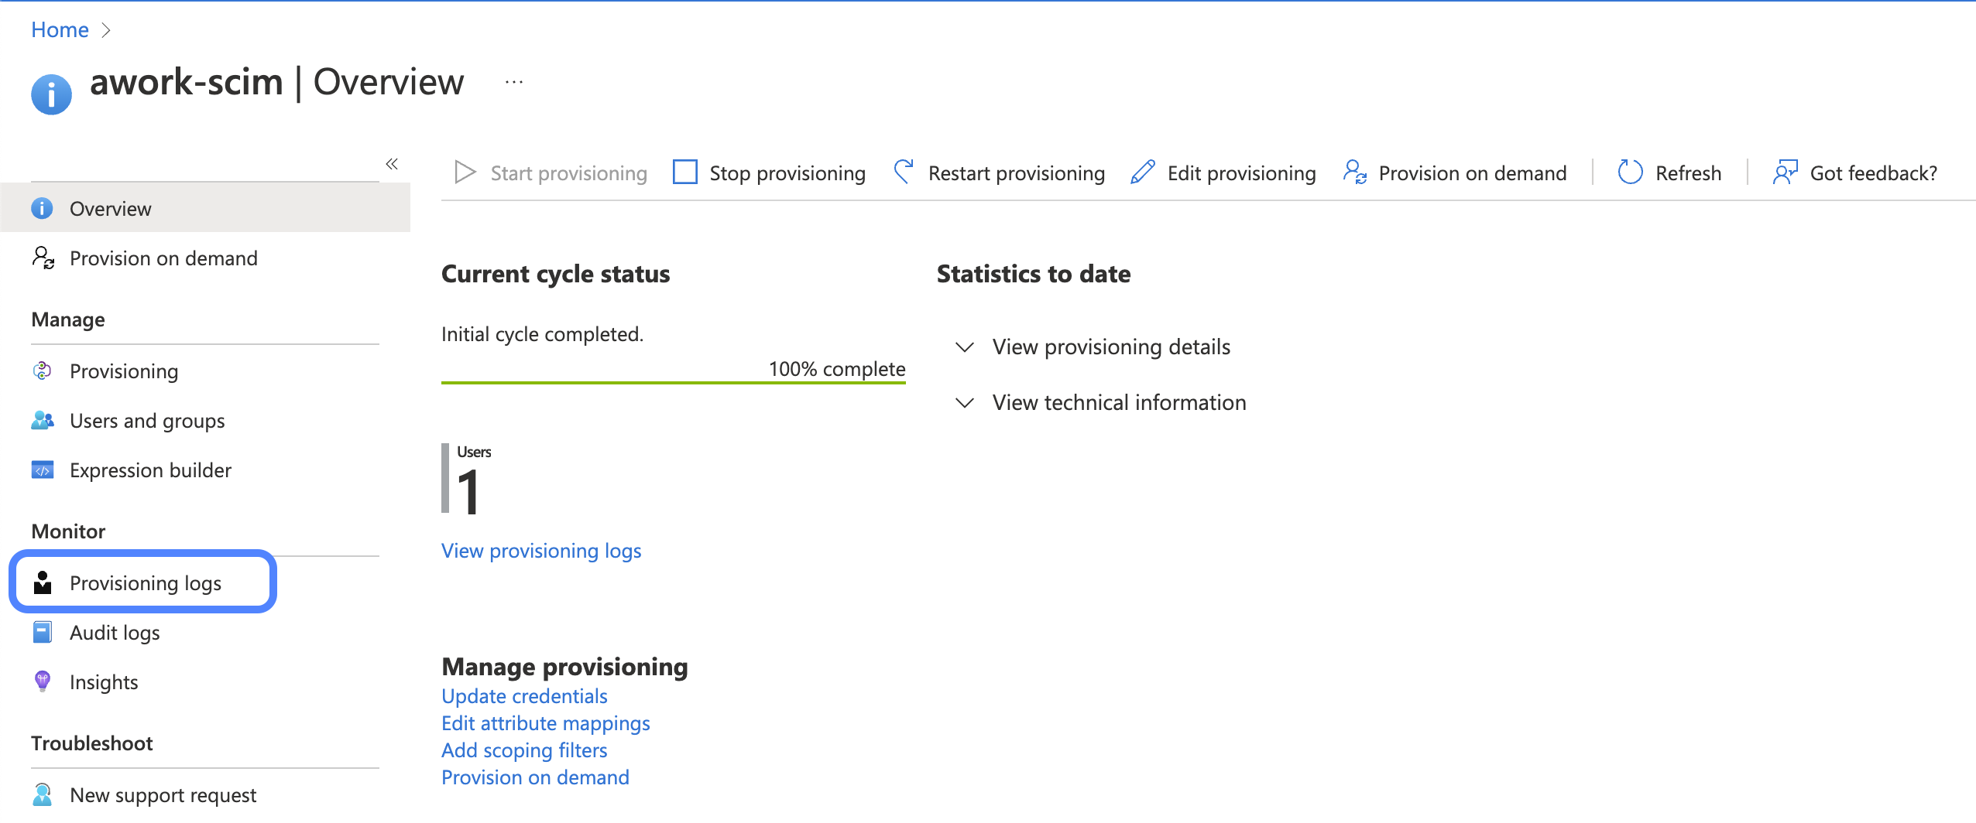Click the Expression builder icon

(x=43, y=470)
